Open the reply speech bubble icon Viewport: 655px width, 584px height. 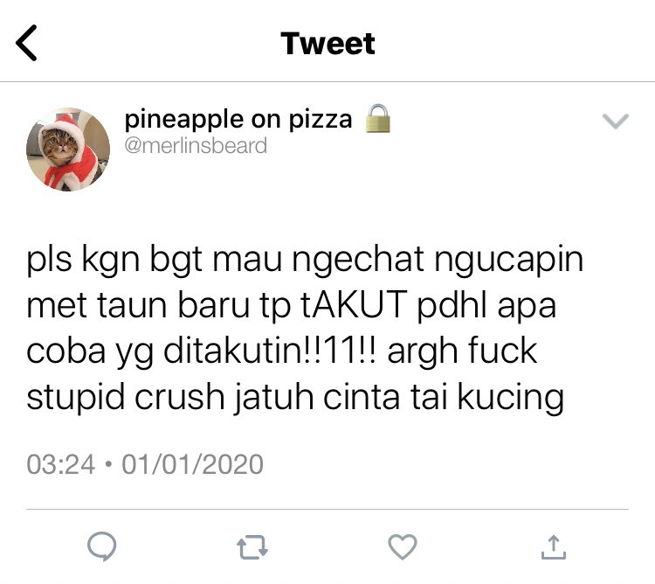(102, 546)
